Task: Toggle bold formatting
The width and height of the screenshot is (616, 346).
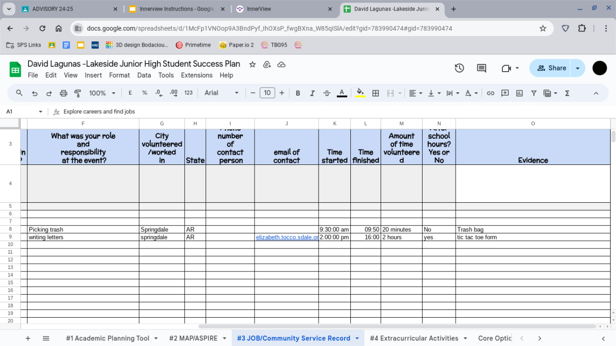Action: pyautogui.click(x=298, y=93)
